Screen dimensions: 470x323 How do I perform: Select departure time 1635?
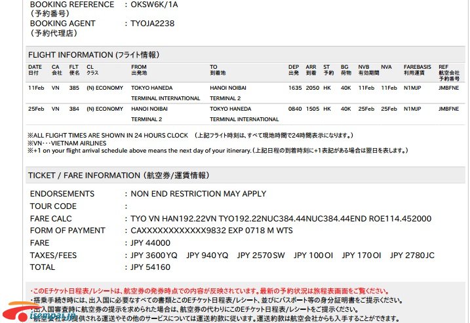coord(295,88)
